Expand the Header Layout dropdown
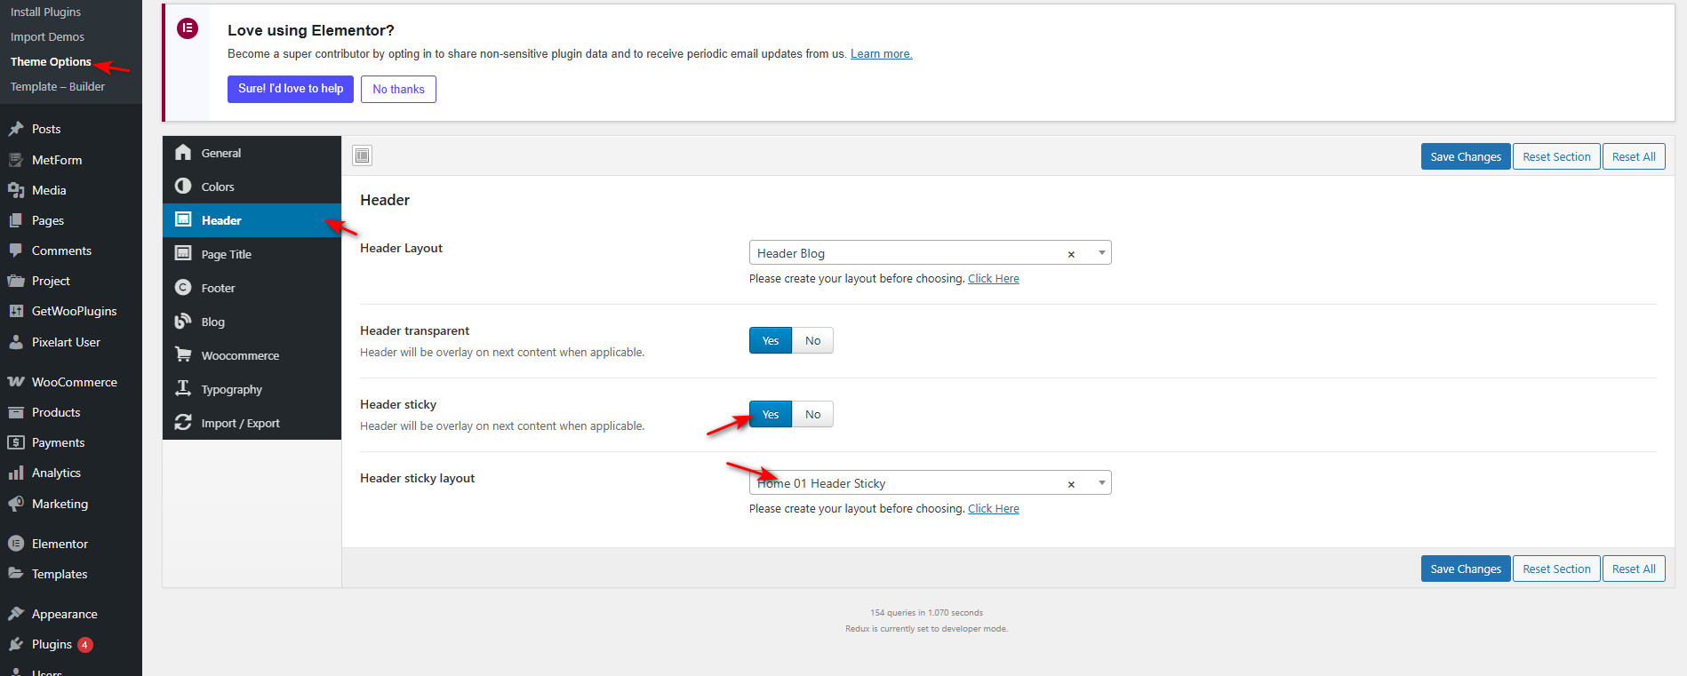 [1101, 253]
